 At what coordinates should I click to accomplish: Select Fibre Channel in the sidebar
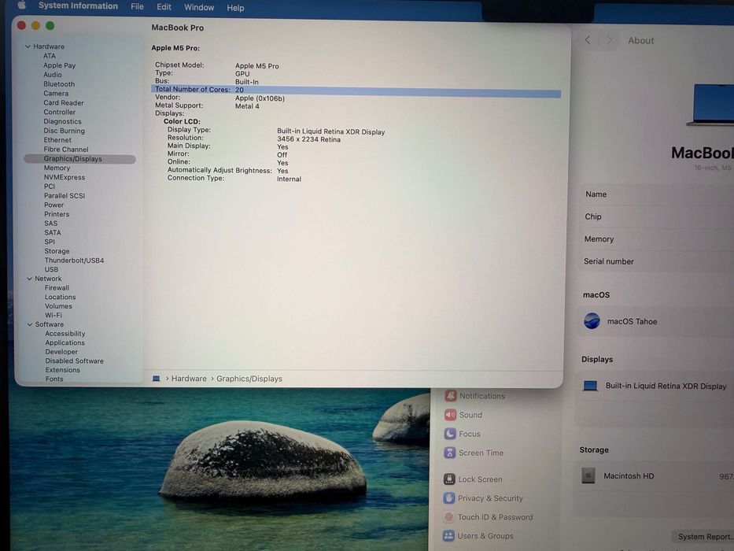[66, 150]
